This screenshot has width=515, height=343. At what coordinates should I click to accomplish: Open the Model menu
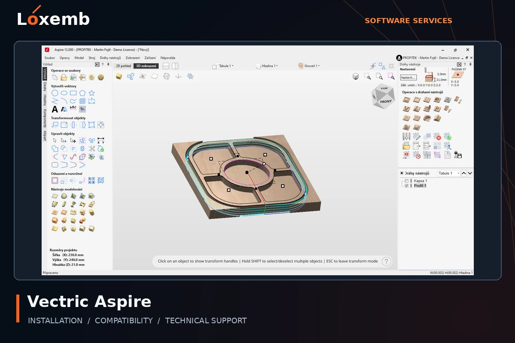click(79, 57)
